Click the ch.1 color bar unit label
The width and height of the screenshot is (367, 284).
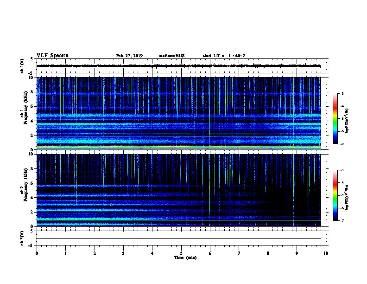tap(347, 121)
